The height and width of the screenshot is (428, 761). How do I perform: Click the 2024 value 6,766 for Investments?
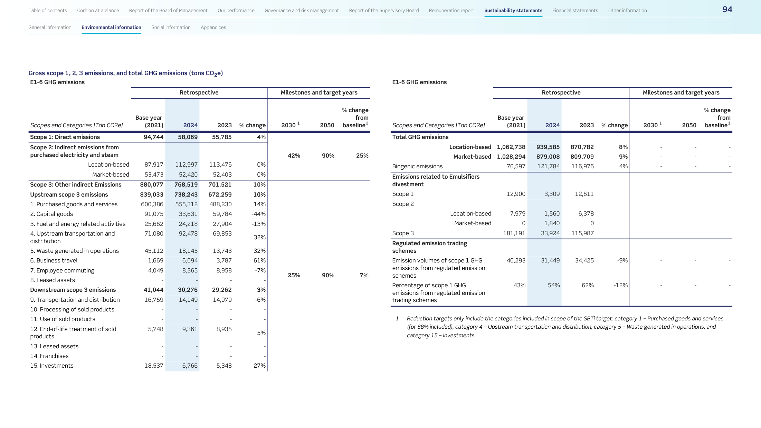[190, 366]
